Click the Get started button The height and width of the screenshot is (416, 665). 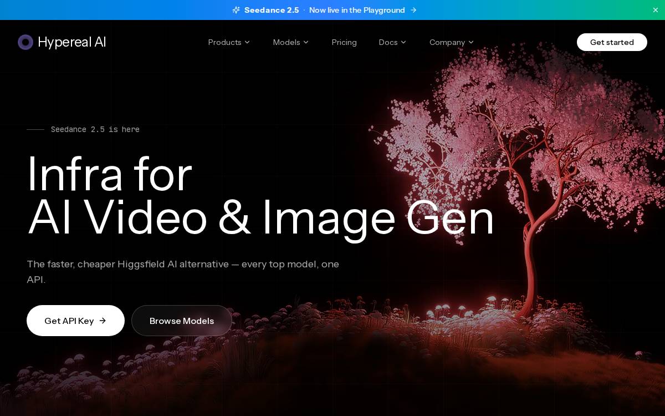[x=612, y=42]
